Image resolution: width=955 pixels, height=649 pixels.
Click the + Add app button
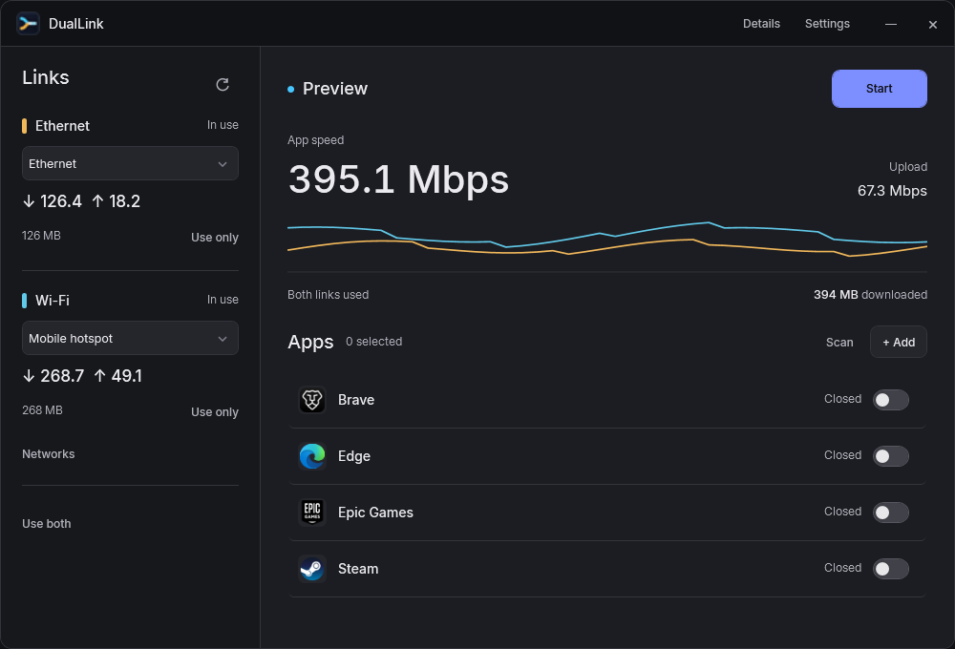tap(899, 342)
